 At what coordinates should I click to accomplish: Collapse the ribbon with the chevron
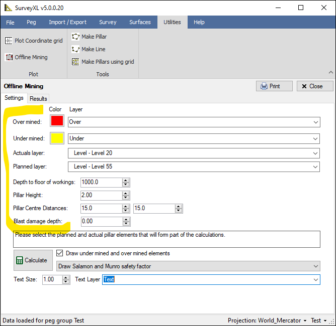pyautogui.click(x=330, y=73)
